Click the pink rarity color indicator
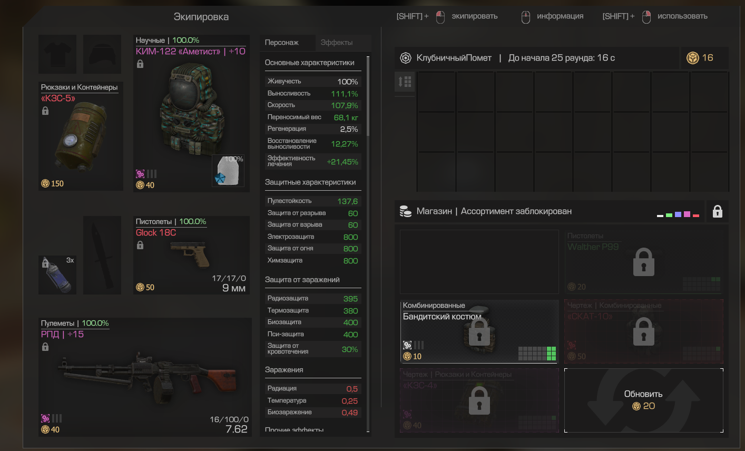 click(x=687, y=214)
